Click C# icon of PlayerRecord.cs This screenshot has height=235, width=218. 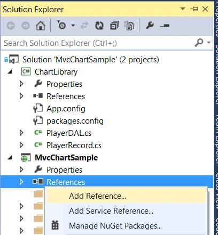[38, 145]
